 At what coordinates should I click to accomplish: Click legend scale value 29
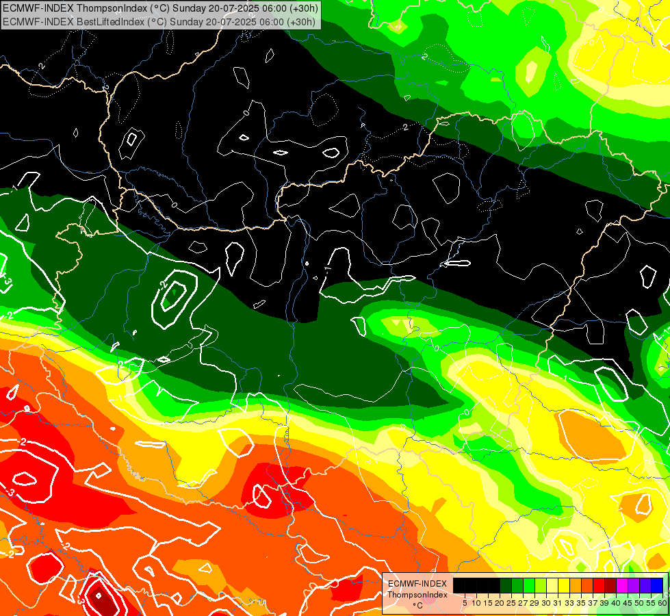(535, 603)
